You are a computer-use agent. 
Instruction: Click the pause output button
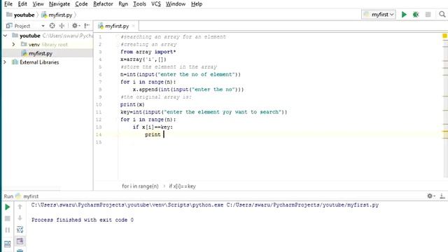(x=8, y=230)
